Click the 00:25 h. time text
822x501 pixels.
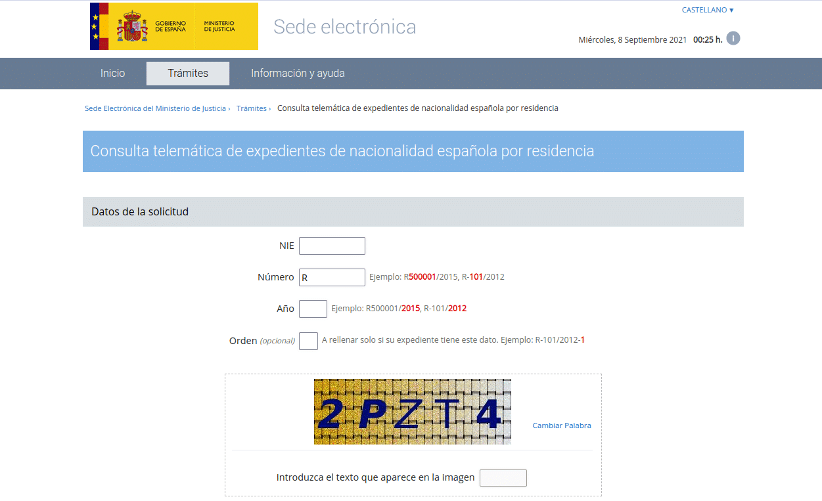click(708, 39)
